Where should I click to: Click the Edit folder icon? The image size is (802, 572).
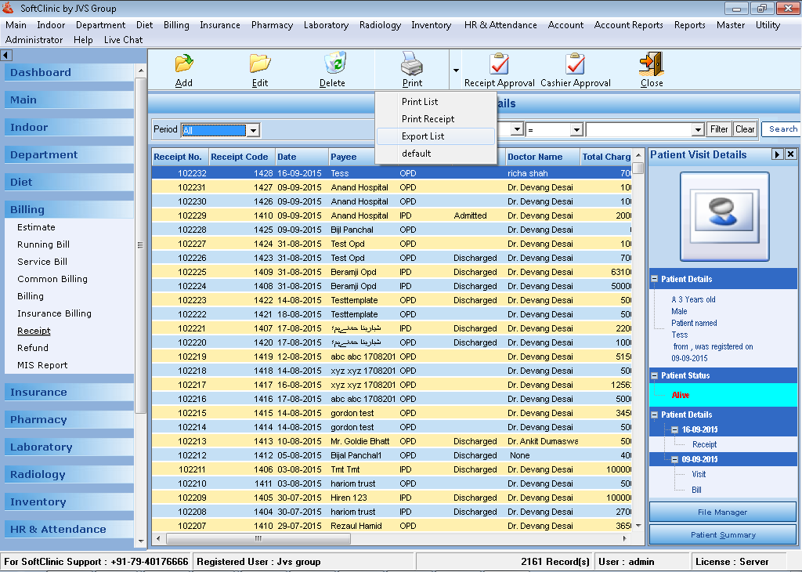click(260, 63)
